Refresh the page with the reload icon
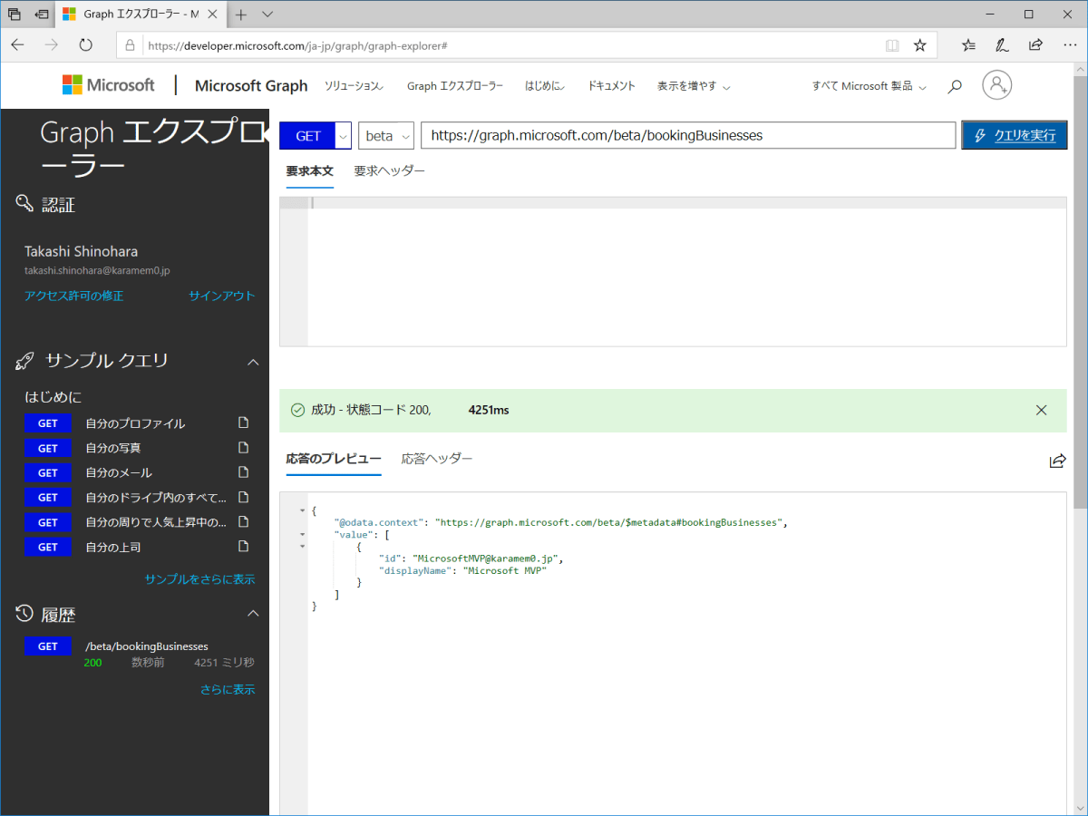Image resolution: width=1088 pixels, height=816 pixels. 86,44
